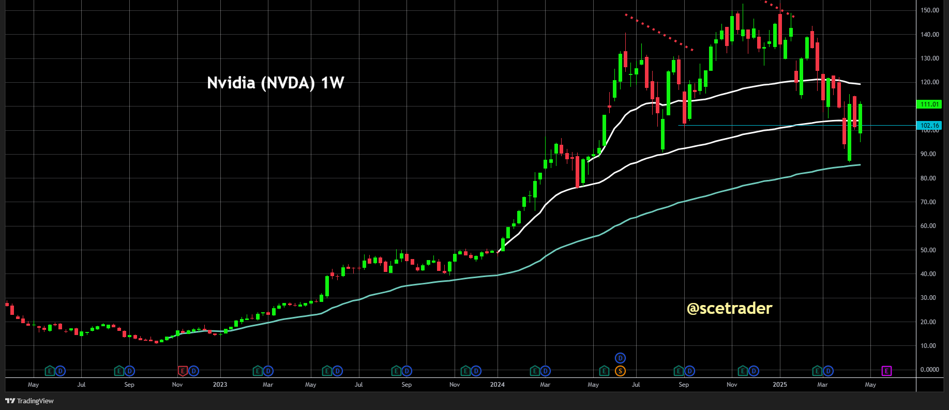Open the orange stock split marker, June 2024
This screenshot has width=949, height=410.
620,371
